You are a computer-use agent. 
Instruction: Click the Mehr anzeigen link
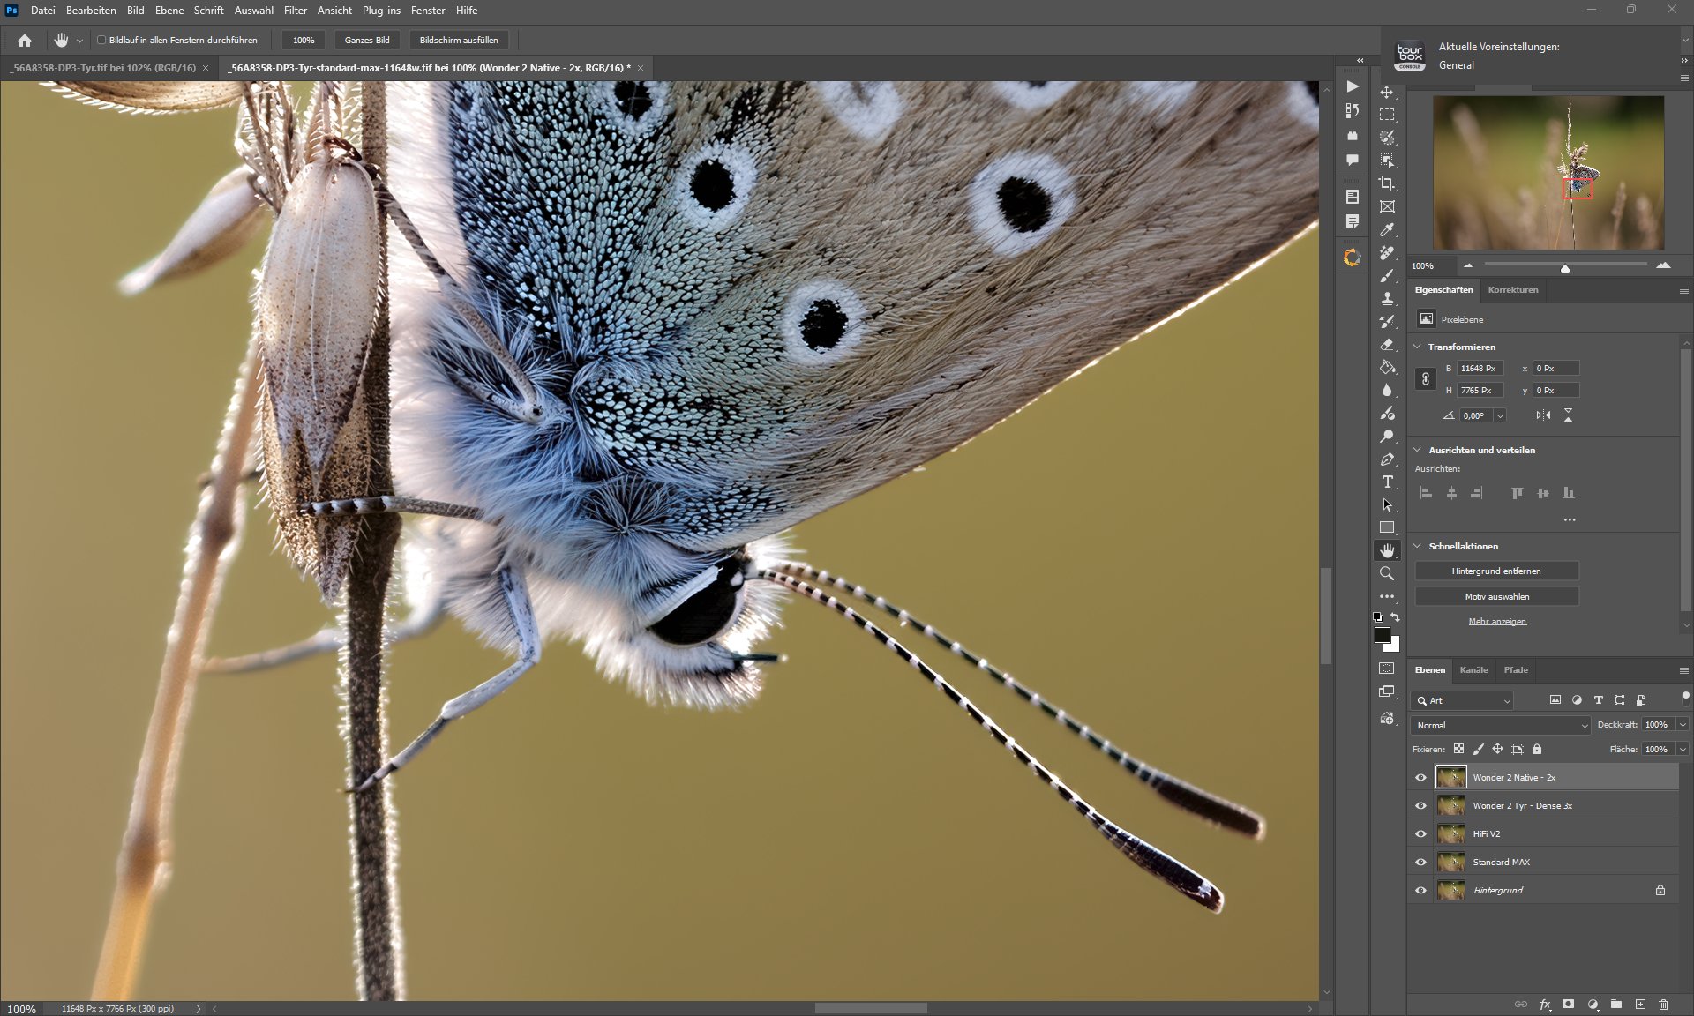[x=1496, y=622]
